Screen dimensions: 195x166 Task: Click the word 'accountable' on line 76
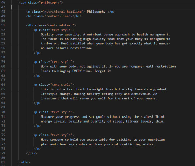pos(97,140)
